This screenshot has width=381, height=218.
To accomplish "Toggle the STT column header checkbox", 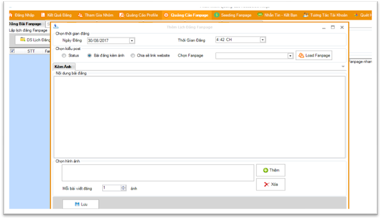I will 13,51.
